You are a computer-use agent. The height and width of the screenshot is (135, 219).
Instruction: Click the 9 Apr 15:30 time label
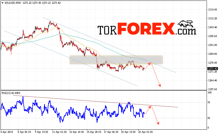[41, 132]
